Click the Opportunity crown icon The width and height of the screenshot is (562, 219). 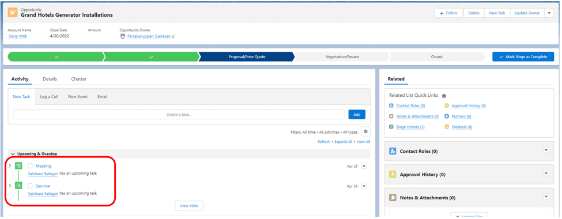click(x=13, y=12)
